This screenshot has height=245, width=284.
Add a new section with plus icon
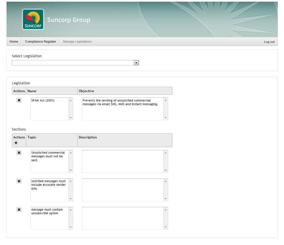[x=16, y=143]
